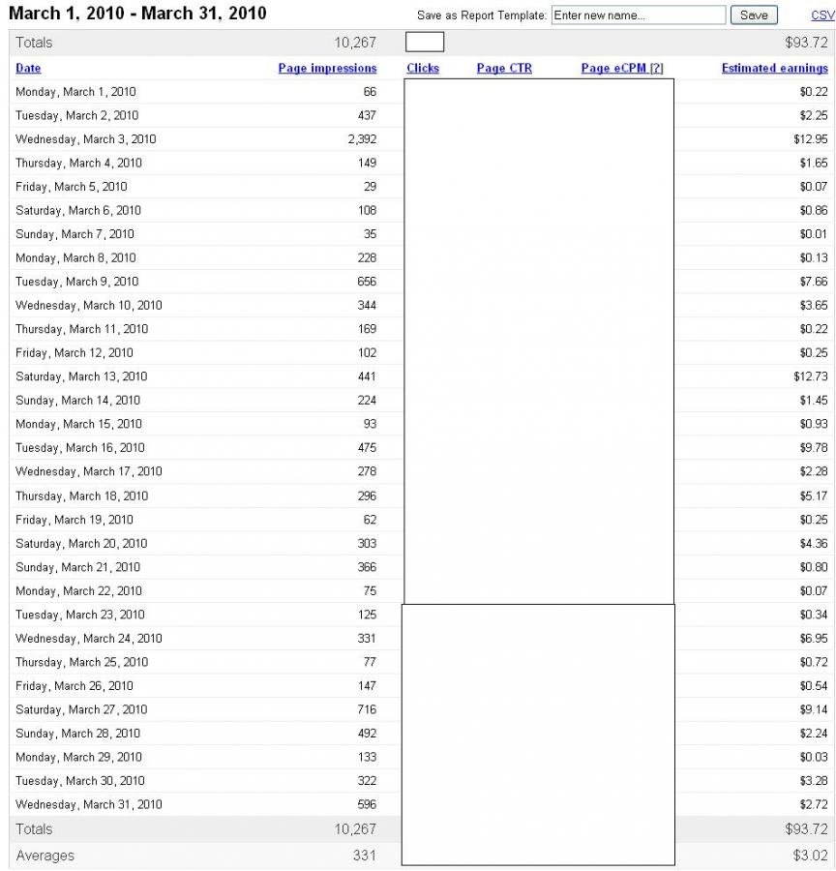Sort by Estimated earnings column
The width and height of the screenshot is (836, 871).
pyautogui.click(x=775, y=68)
